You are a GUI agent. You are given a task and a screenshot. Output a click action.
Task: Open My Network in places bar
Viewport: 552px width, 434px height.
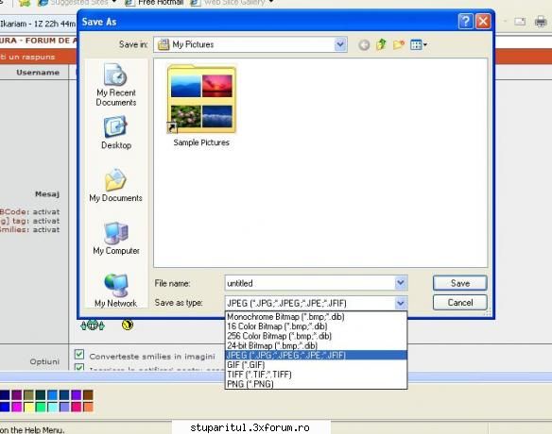pyautogui.click(x=116, y=291)
